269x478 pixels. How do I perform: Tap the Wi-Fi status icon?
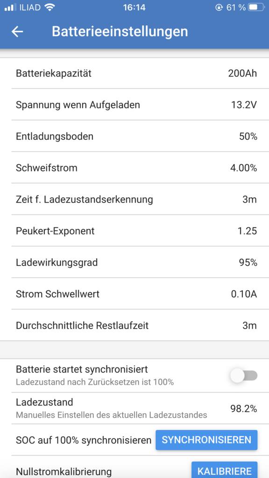click(x=50, y=7)
